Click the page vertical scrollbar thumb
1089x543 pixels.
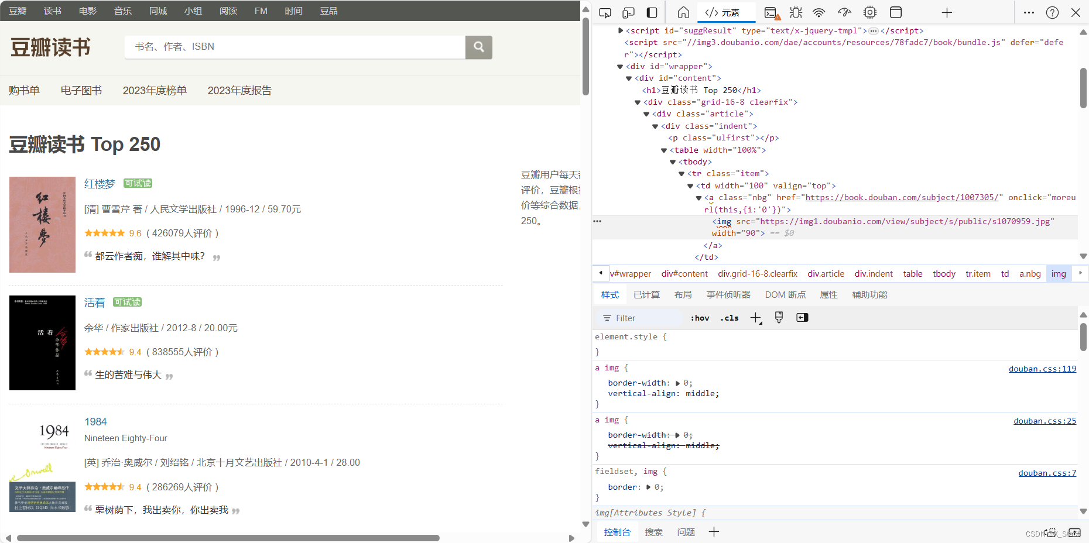point(585,56)
